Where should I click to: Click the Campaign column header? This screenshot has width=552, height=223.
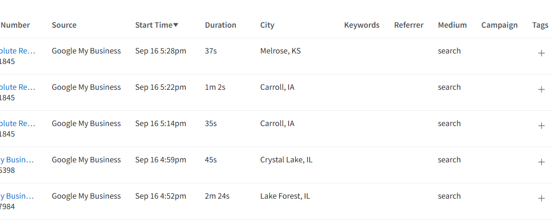(500, 25)
